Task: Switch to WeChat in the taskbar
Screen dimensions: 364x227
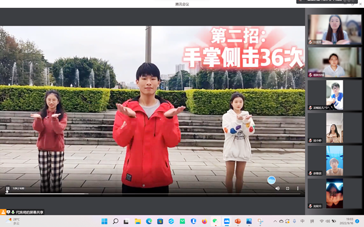Action: click(x=215, y=221)
